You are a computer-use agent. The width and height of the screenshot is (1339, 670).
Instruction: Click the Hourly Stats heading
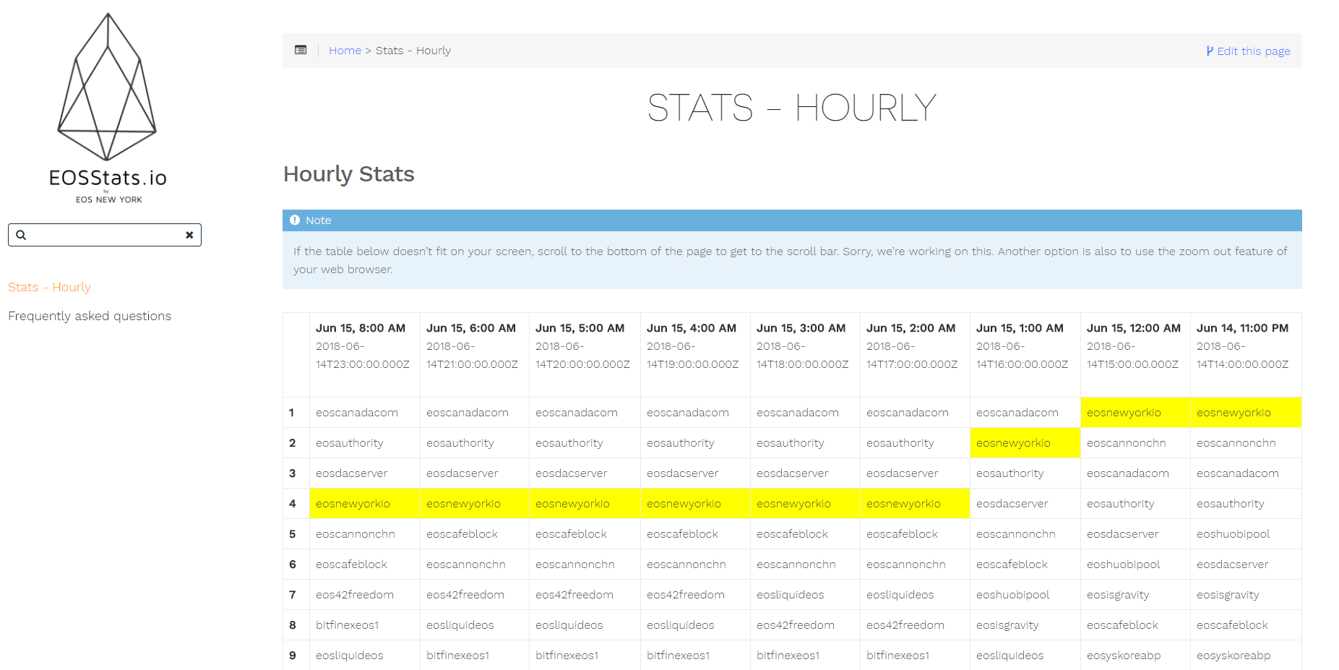pos(349,174)
